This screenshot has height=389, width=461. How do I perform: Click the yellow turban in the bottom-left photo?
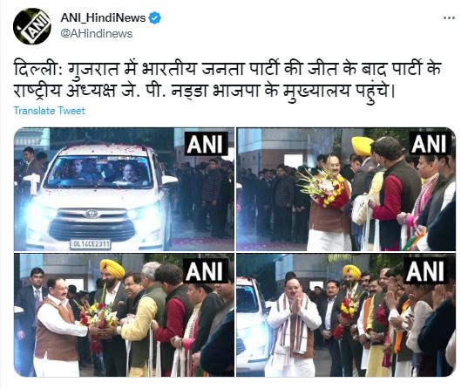point(112,269)
